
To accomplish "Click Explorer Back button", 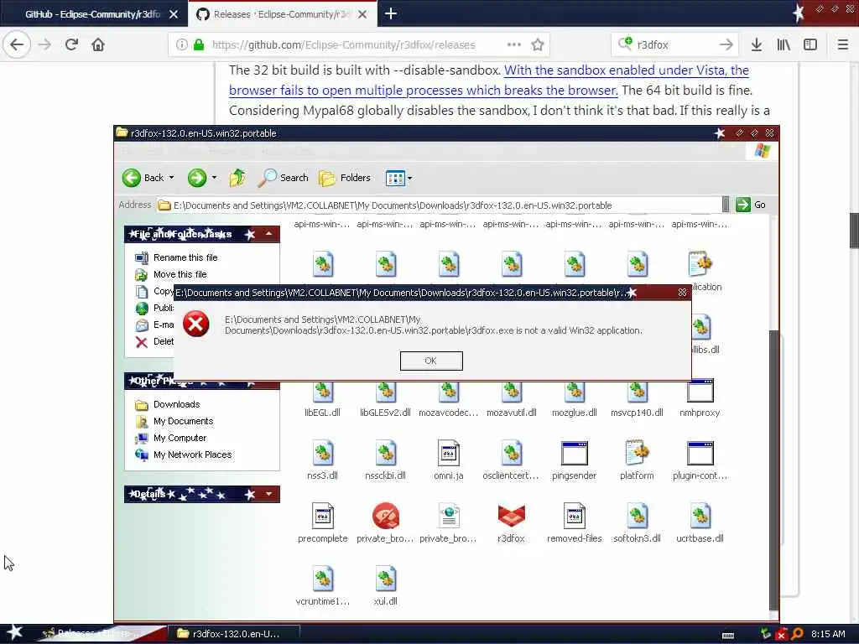I will point(143,178).
